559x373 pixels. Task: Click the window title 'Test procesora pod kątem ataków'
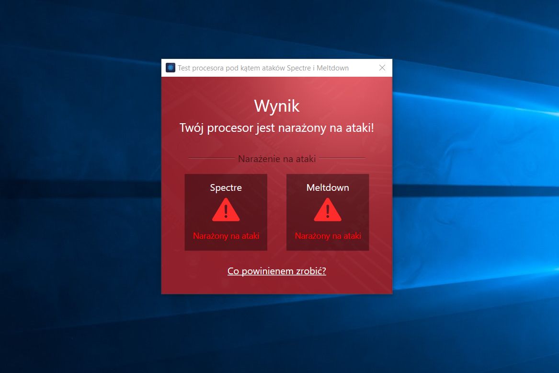coord(231,68)
